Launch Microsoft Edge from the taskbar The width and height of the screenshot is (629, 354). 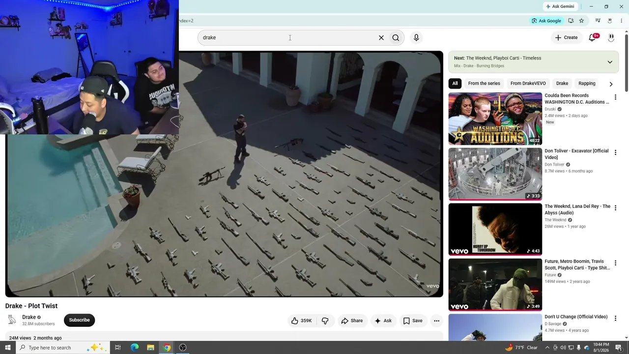click(x=134, y=348)
